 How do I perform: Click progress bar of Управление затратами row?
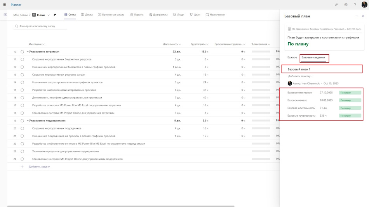tap(261, 52)
